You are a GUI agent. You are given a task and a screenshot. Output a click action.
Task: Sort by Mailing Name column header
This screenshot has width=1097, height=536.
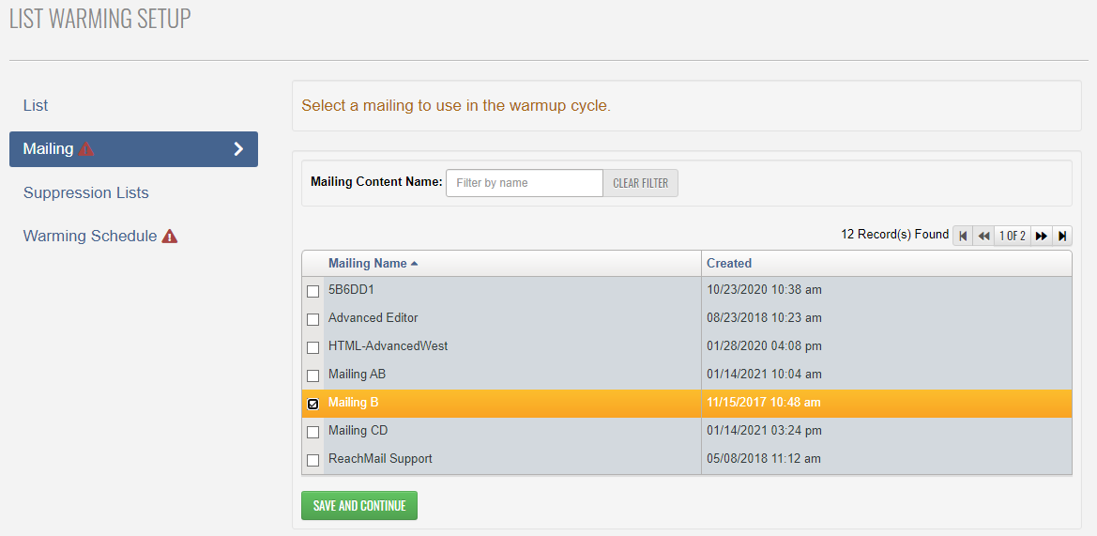367,264
